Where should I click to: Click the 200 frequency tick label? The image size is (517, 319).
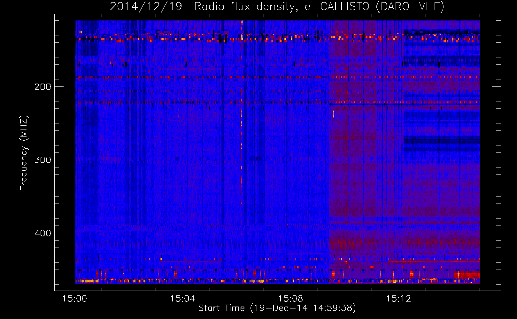[43, 87]
